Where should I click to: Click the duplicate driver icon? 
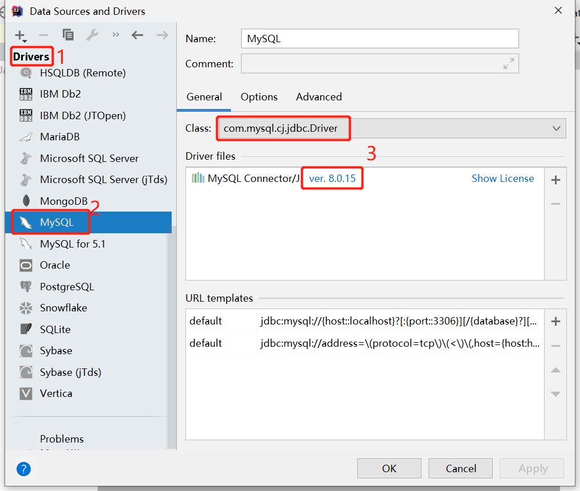click(x=68, y=35)
